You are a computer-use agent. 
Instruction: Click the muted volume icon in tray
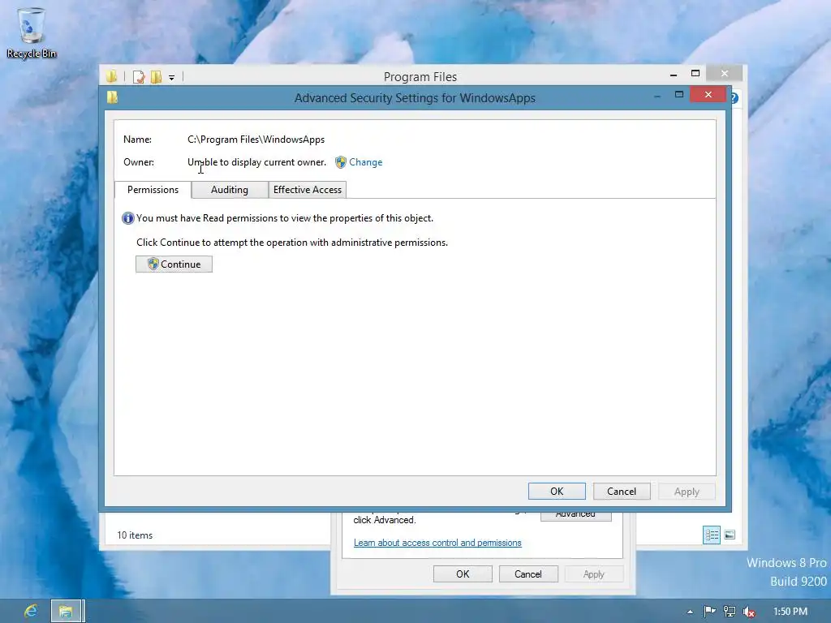pos(749,612)
